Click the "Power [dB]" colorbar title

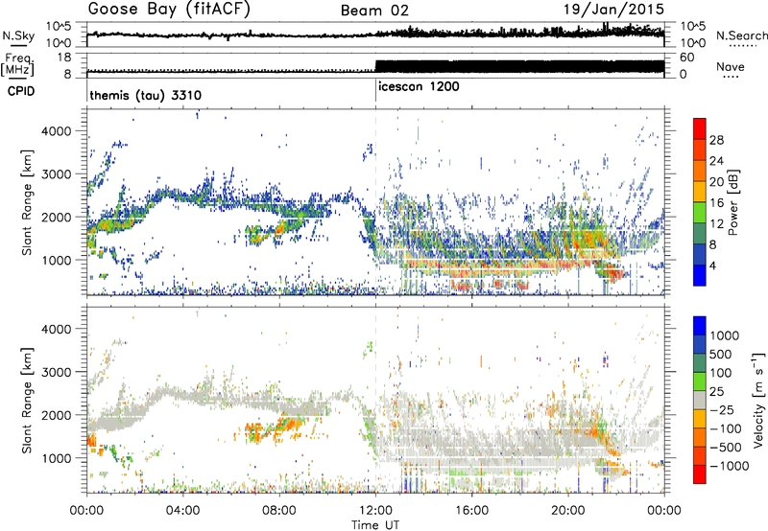click(733, 202)
